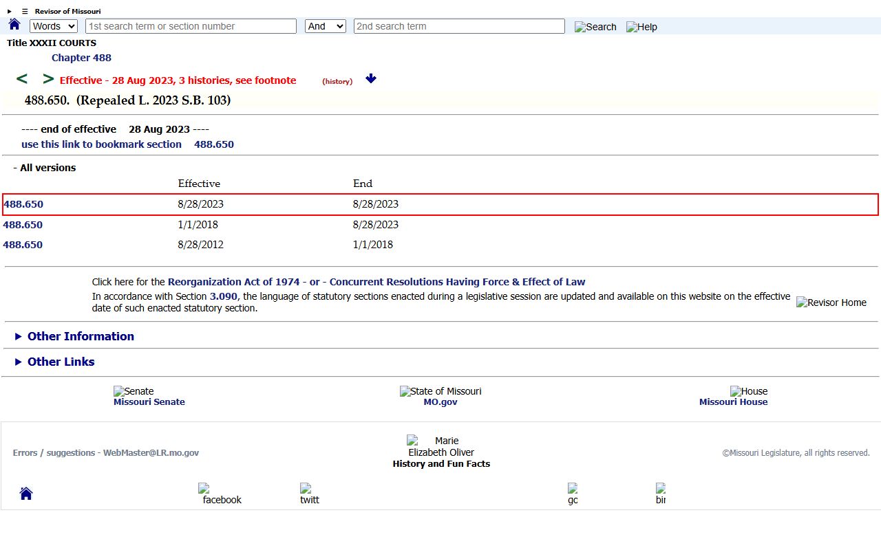Collapse the All versions list
Screen dimensions: 881x550
coord(45,168)
